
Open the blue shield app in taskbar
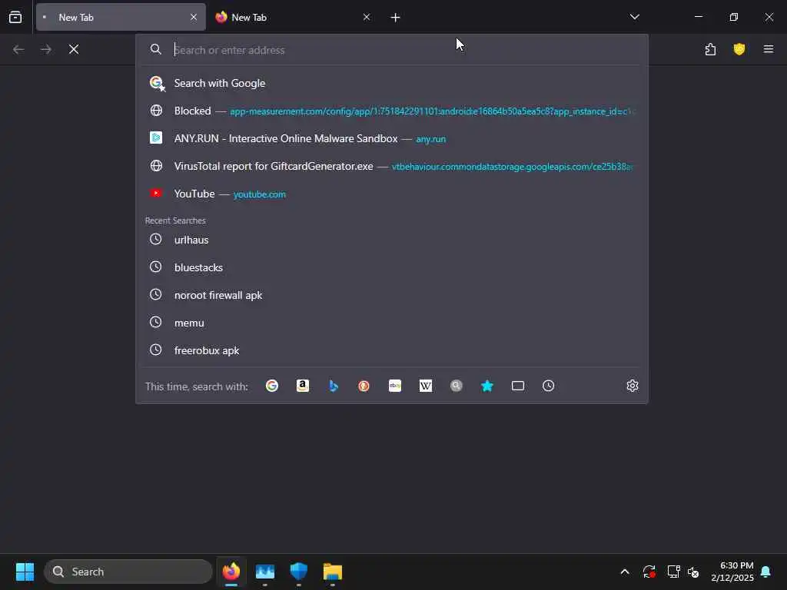click(299, 572)
